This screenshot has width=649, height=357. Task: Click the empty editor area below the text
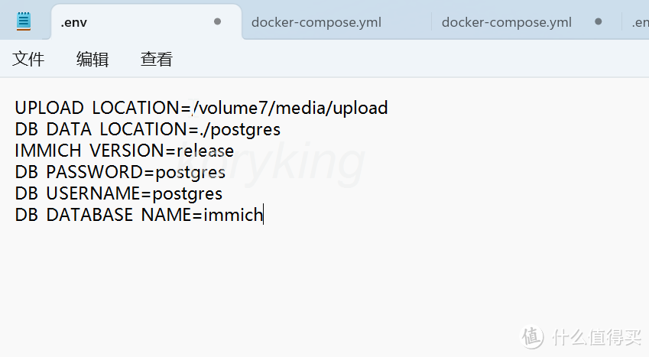[306, 283]
